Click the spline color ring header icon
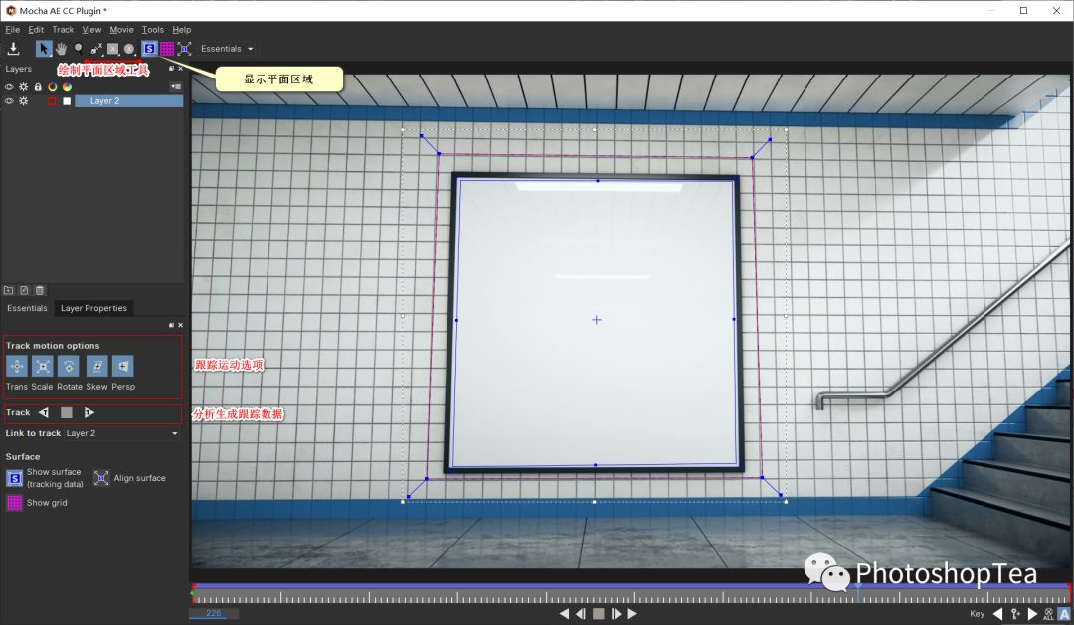This screenshot has height=625, width=1074. (52, 86)
